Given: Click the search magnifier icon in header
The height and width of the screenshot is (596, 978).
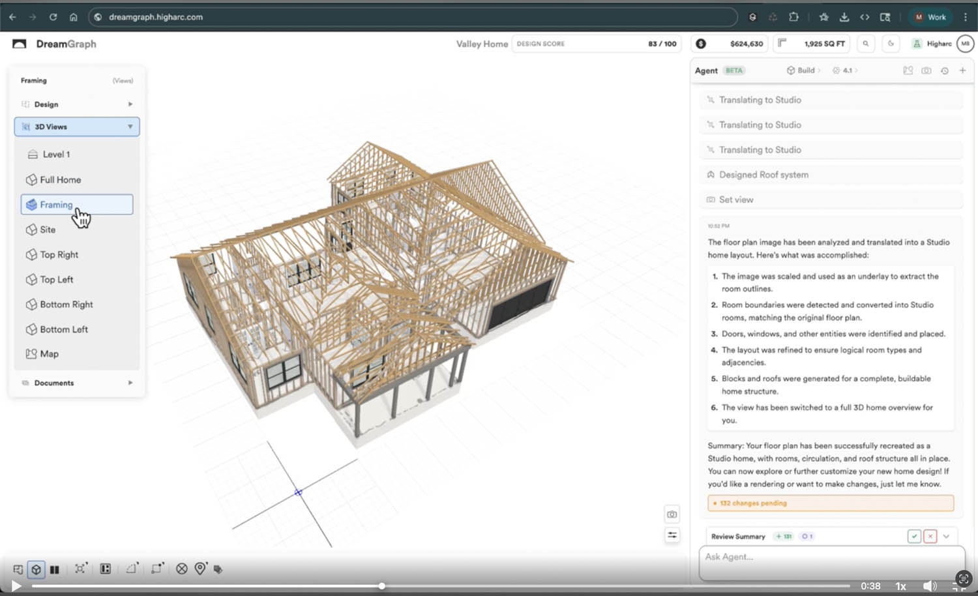Looking at the screenshot, I should coord(866,44).
